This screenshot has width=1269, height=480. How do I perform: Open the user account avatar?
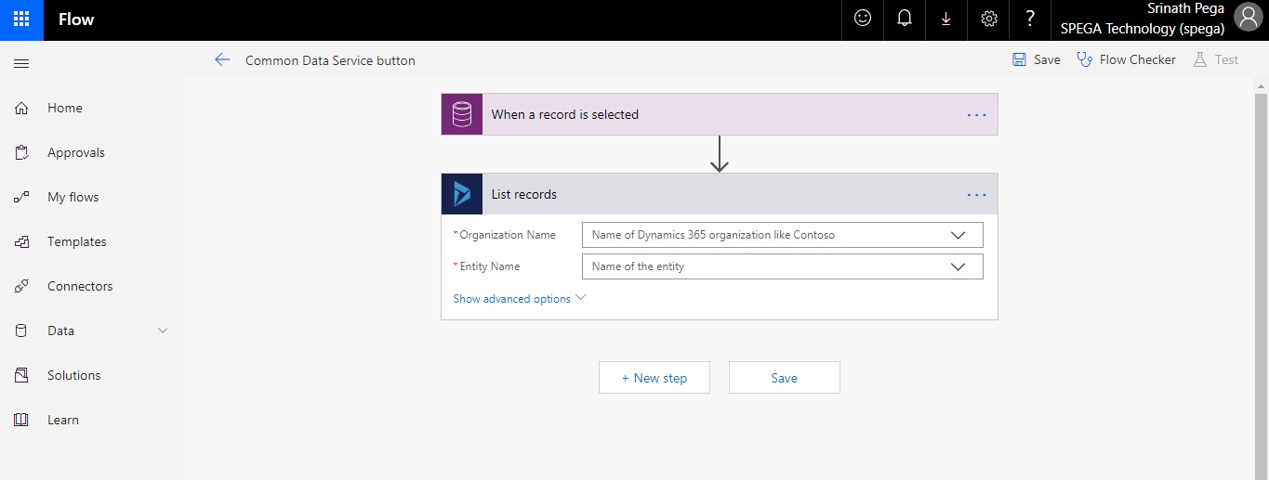click(x=1247, y=19)
